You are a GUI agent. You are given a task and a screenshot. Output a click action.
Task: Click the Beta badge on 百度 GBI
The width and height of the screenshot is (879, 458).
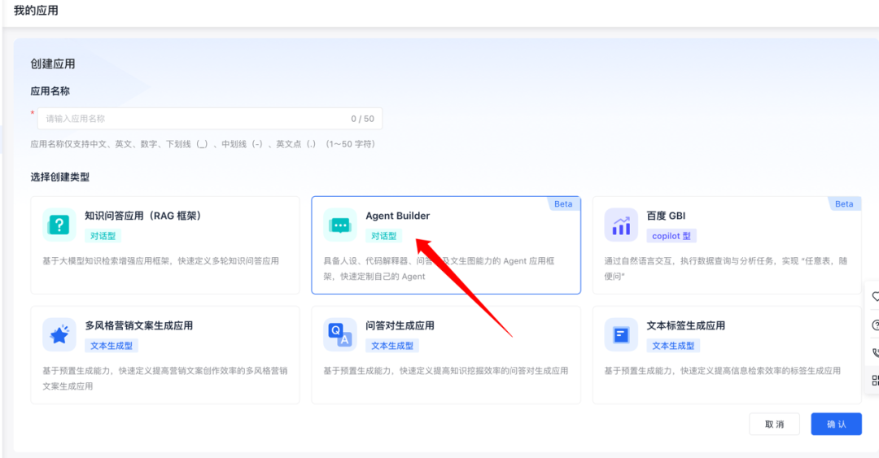click(x=844, y=204)
